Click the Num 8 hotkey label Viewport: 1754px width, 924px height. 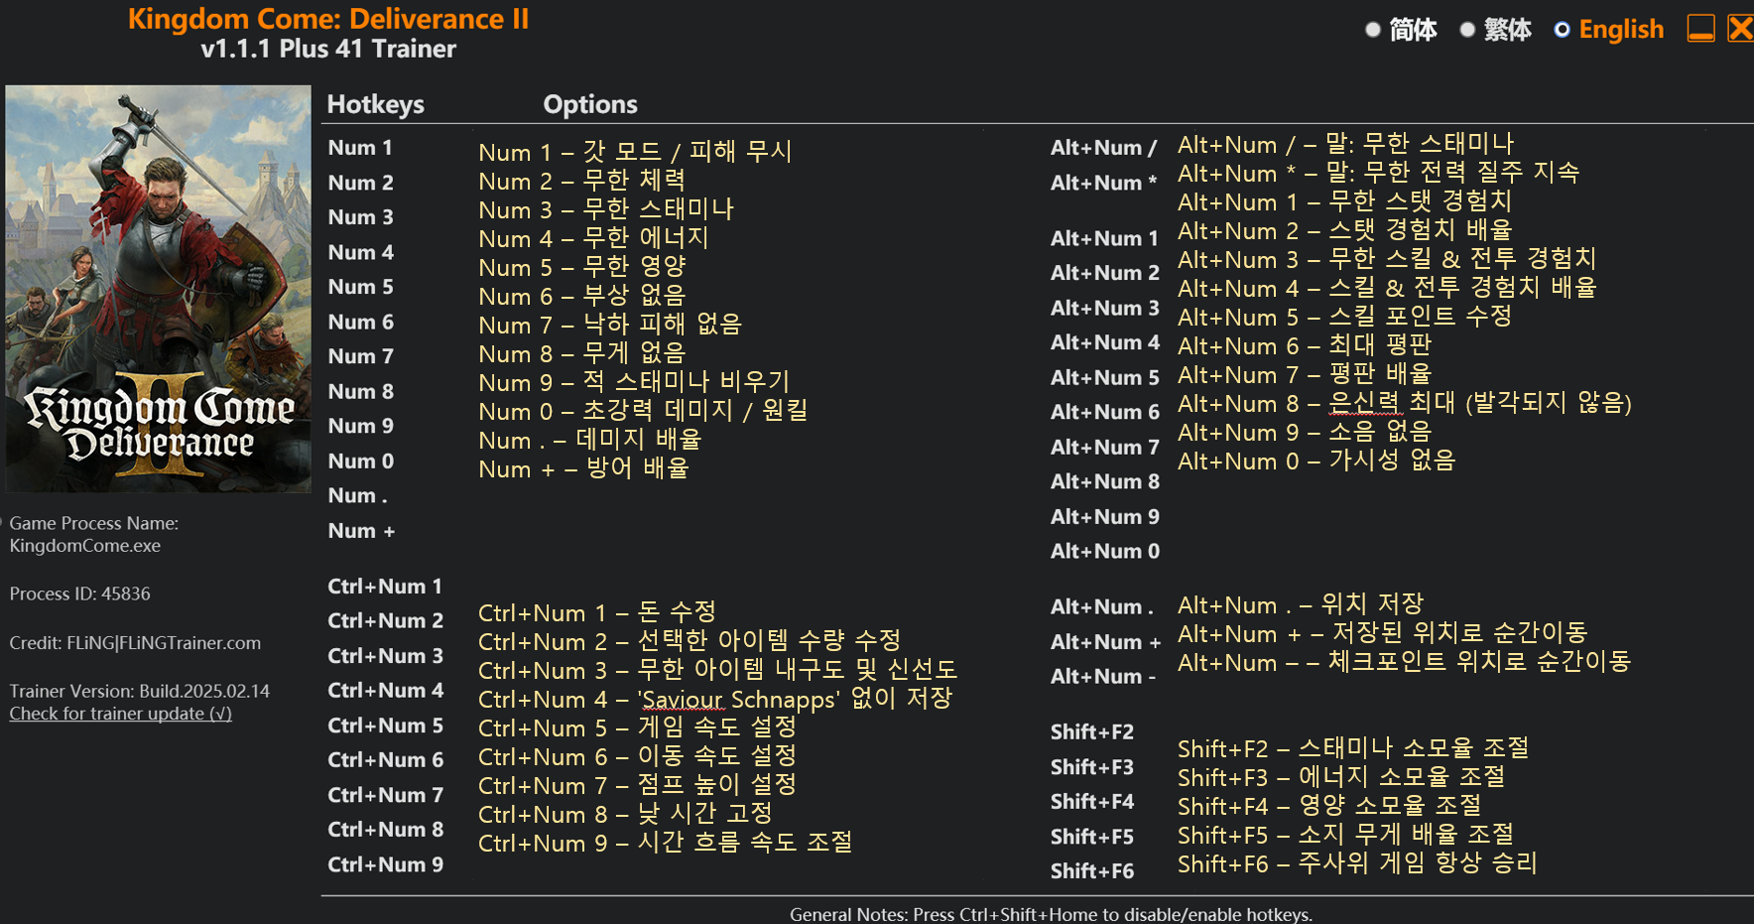(x=360, y=391)
